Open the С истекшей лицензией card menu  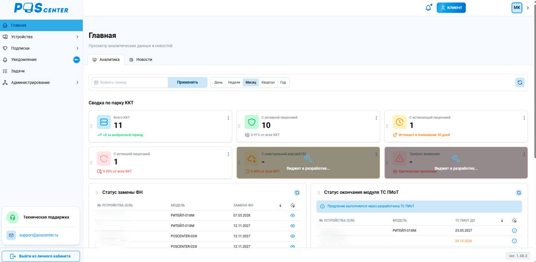[x=228, y=154]
